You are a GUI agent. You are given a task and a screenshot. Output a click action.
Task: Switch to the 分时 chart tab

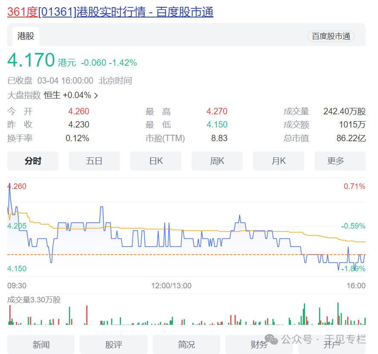point(33,161)
